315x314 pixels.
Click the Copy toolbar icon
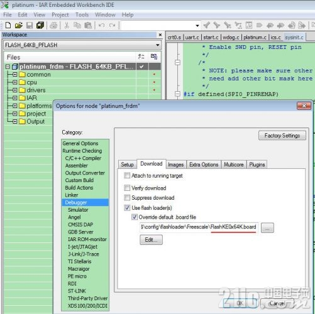(x=77, y=25)
